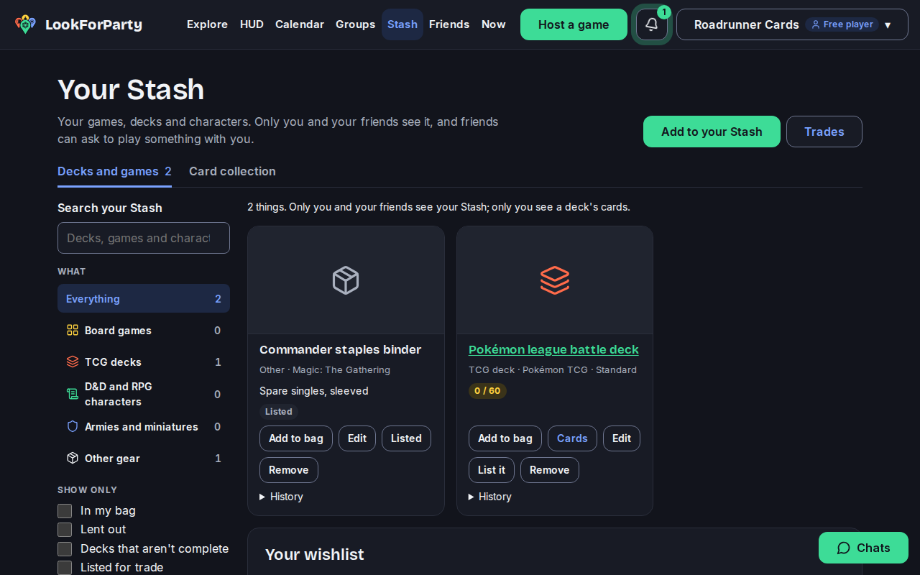
Task: Expand History on Commander staples binder
Action: [281, 497]
